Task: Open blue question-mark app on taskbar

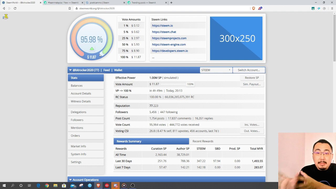Action: 90,186
